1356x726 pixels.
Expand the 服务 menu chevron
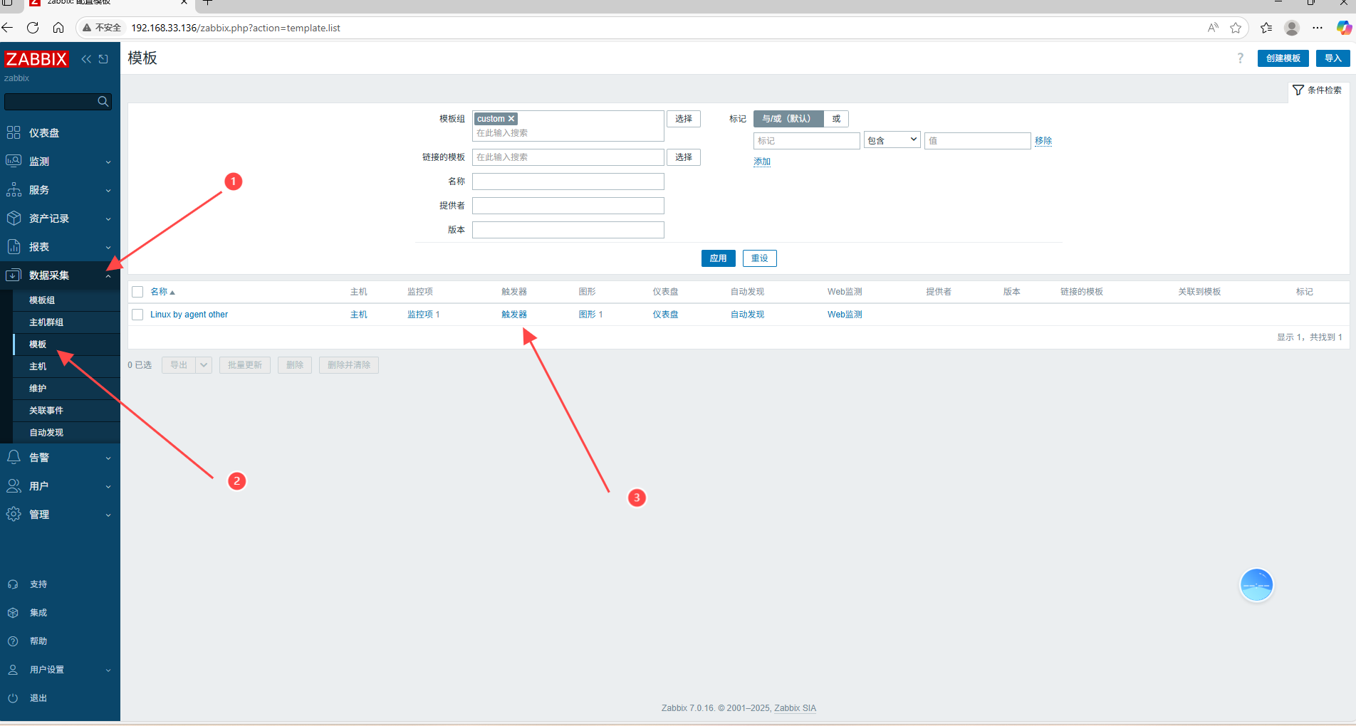pyautogui.click(x=108, y=191)
